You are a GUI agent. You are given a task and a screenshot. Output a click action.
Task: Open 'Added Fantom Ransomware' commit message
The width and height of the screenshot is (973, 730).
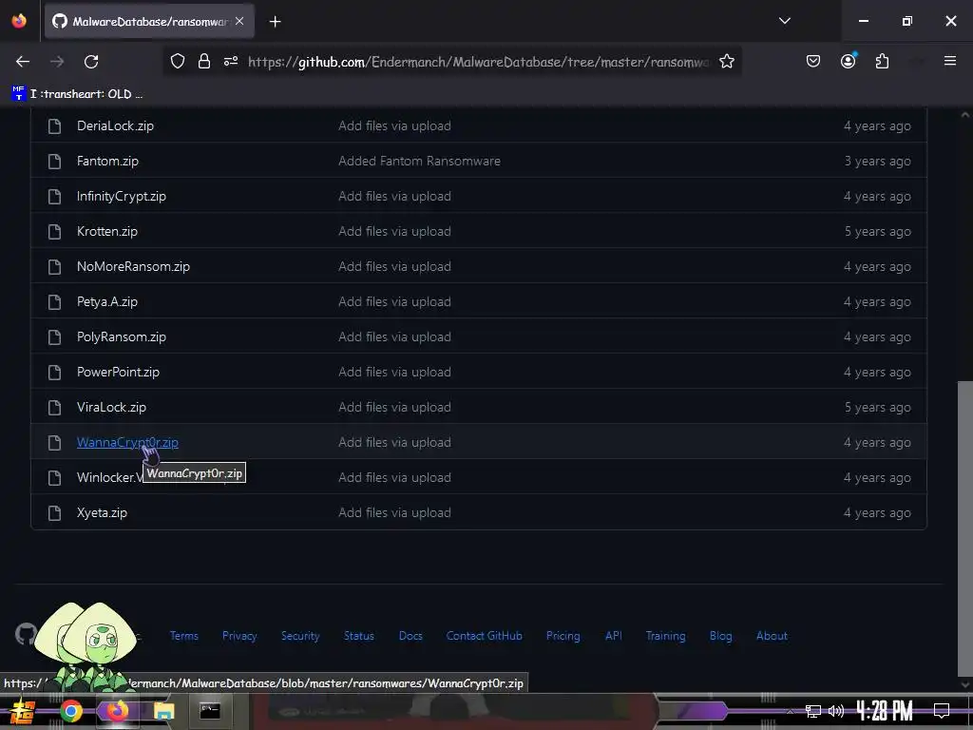pos(419,162)
